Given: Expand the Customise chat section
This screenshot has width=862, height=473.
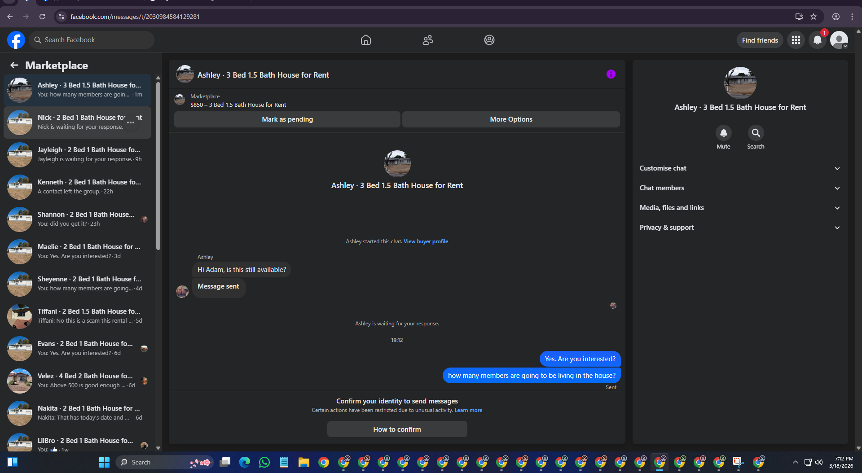Looking at the screenshot, I should [x=740, y=168].
